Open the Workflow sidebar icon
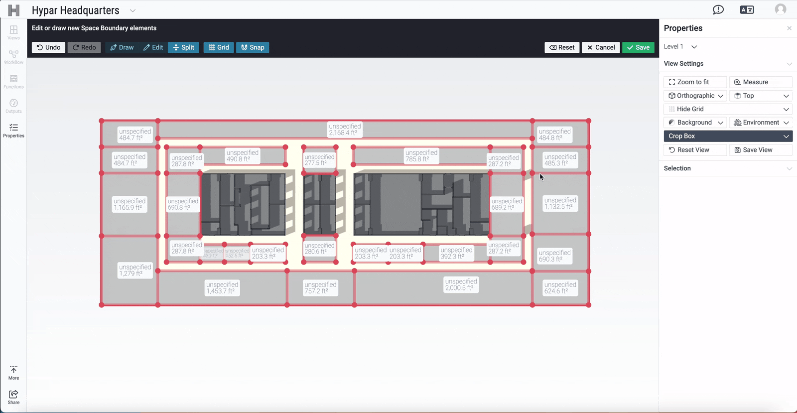 point(13,57)
